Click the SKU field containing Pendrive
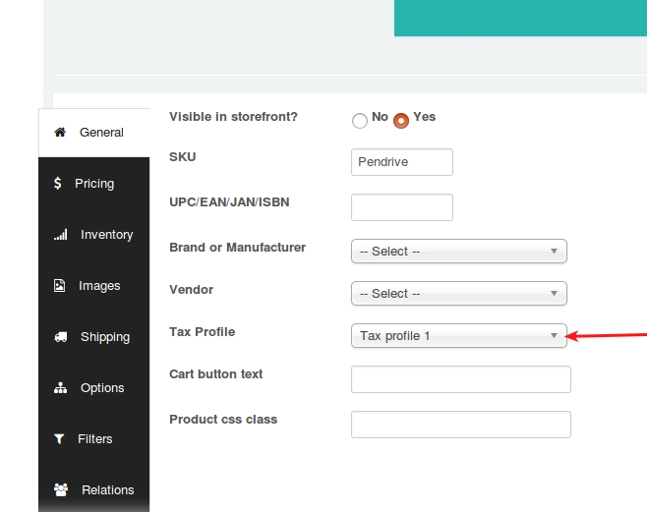The width and height of the screenshot is (647, 512). pyautogui.click(x=402, y=162)
